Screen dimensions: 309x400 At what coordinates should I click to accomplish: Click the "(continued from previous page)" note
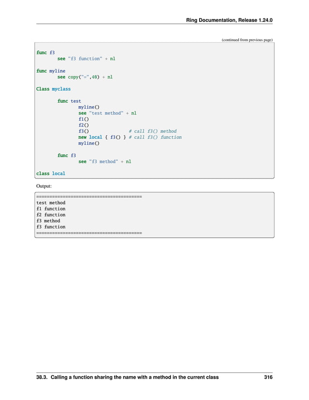(x=247, y=40)
